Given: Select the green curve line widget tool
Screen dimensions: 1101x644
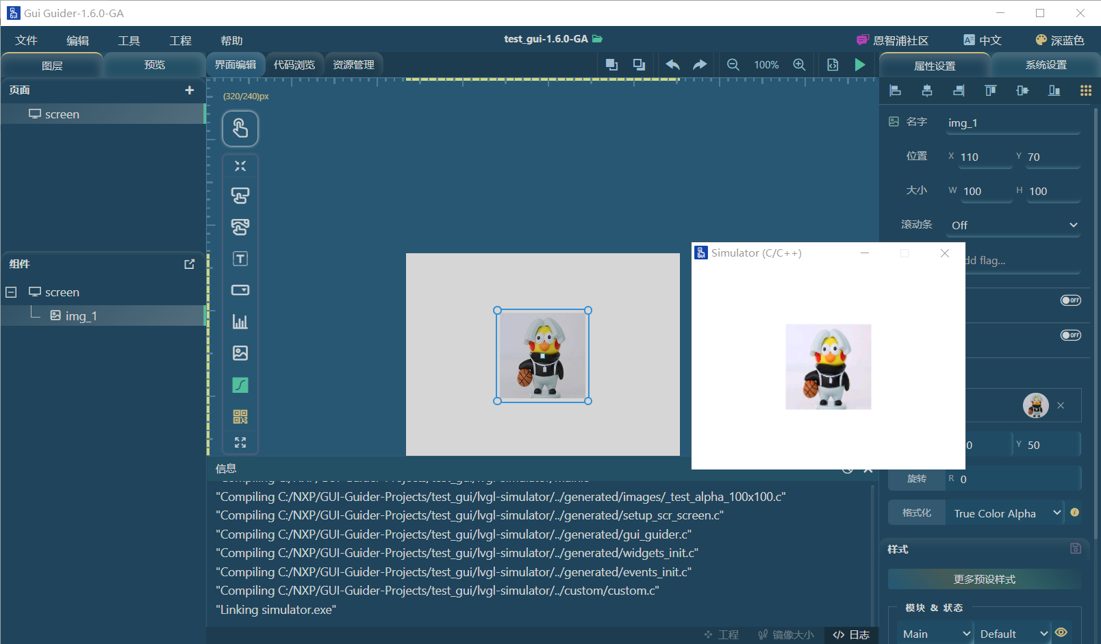Looking at the screenshot, I should tap(240, 385).
